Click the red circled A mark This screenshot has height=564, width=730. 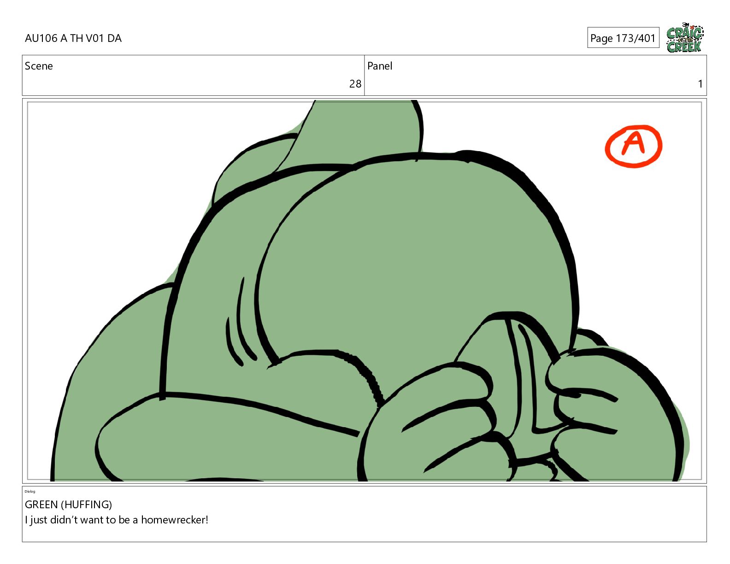[634, 146]
